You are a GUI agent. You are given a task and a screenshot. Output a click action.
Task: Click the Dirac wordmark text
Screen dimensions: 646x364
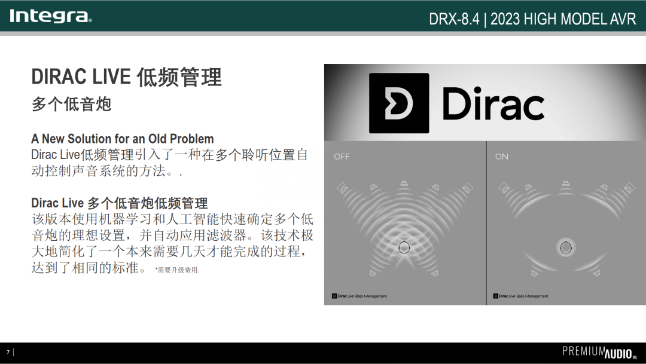pyautogui.click(x=493, y=103)
